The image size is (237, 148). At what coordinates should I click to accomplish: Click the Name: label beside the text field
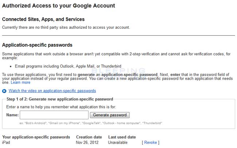[x=12, y=115]
